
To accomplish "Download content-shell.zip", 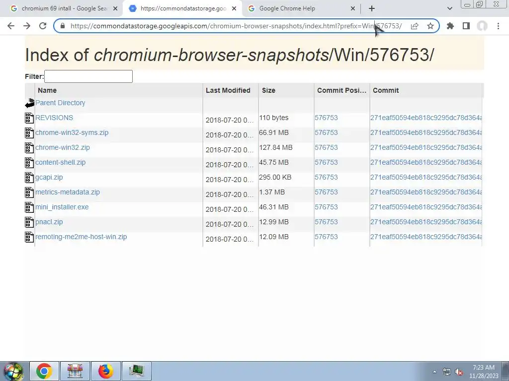I will pyautogui.click(x=60, y=162).
